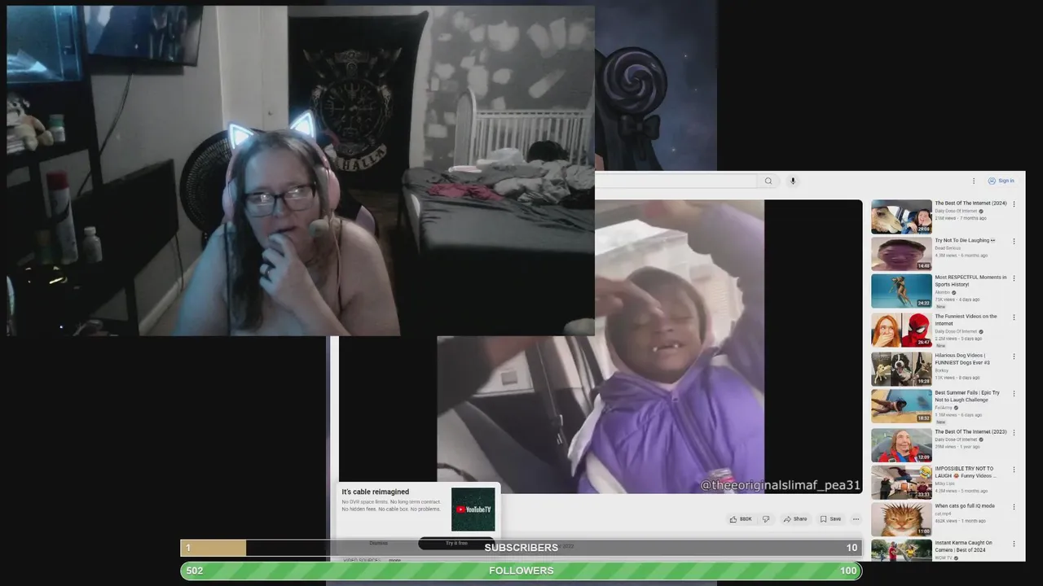The width and height of the screenshot is (1043, 586).
Task: Open options menu for The Funniest Videos video
Action: coord(1014,317)
